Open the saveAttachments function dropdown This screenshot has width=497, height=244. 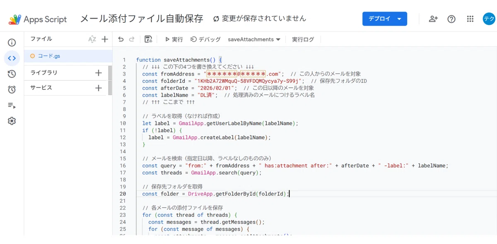point(254,39)
